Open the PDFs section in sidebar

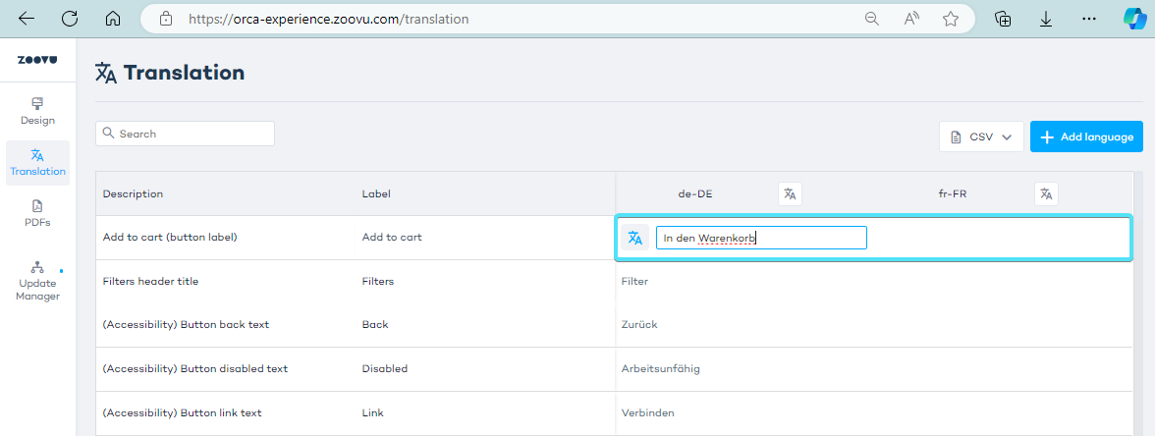coord(37,213)
